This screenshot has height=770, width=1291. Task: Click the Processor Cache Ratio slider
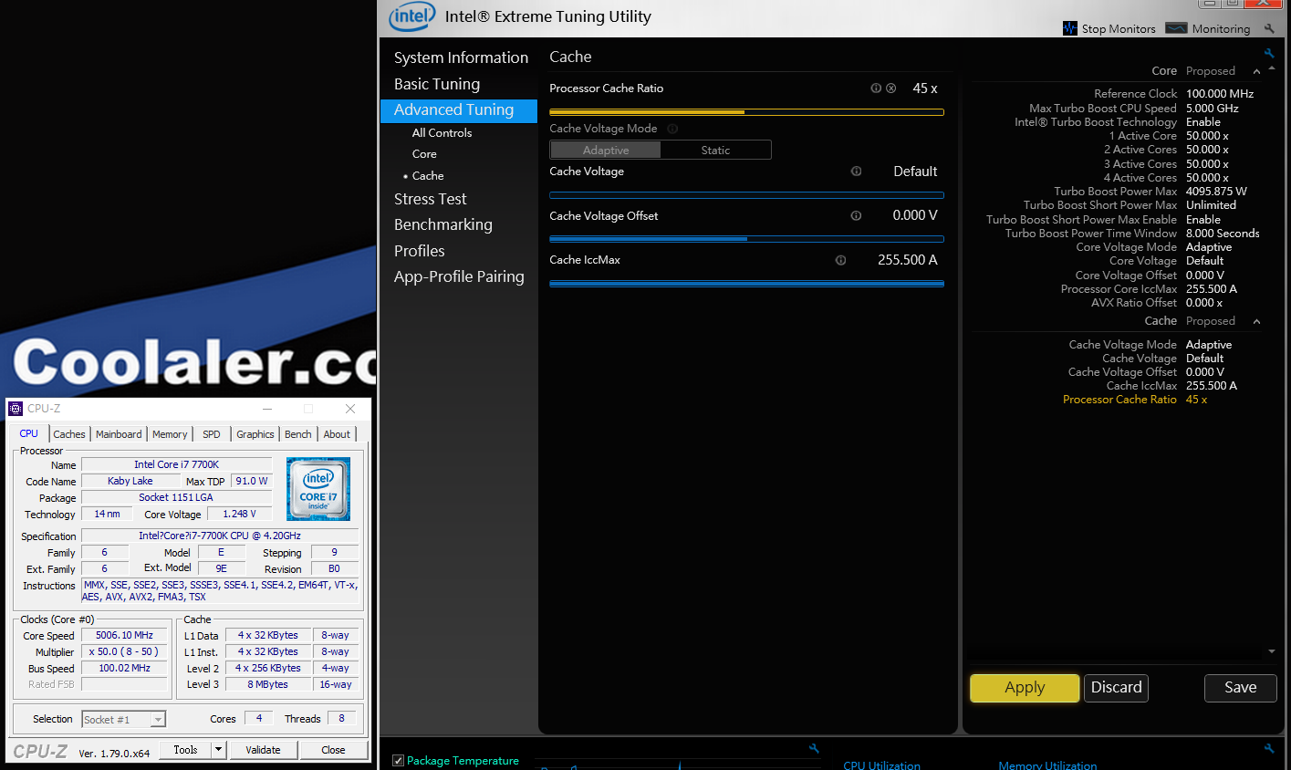(x=746, y=112)
